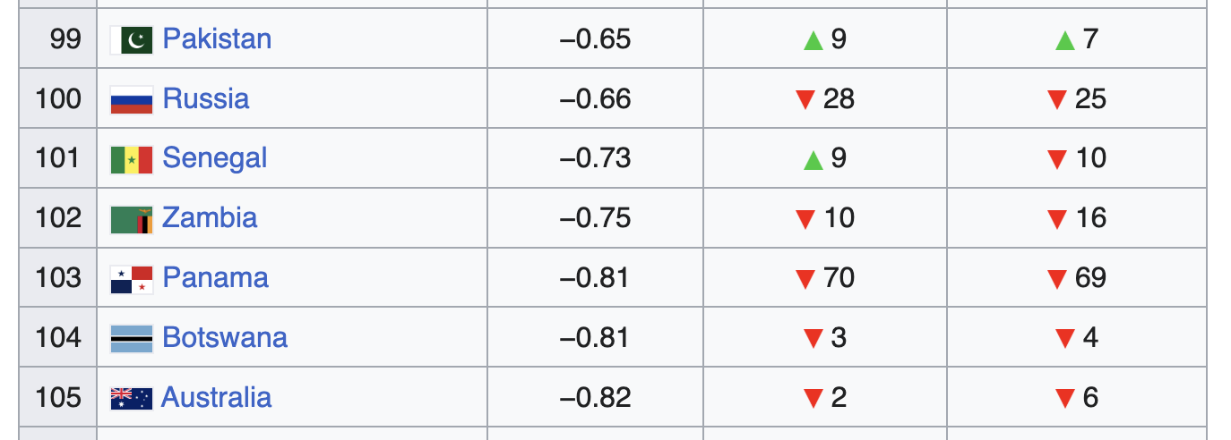Follow the Senegal link
Screen dimensions: 1231x440
click(215, 158)
